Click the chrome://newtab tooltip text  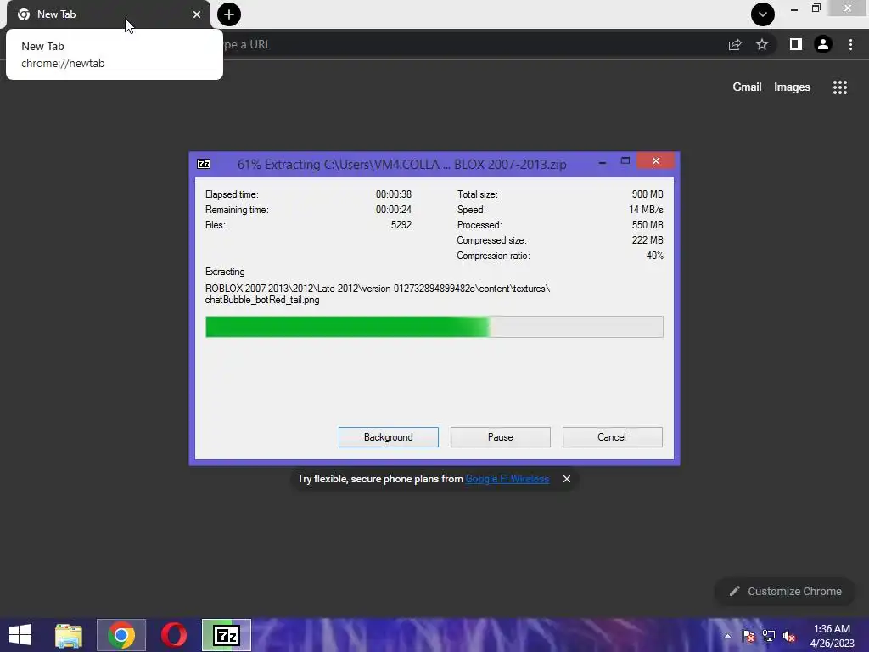(x=63, y=63)
